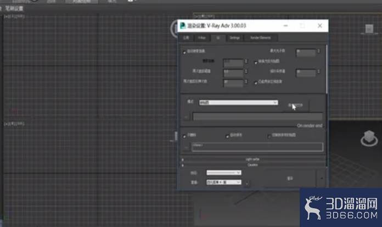This screenshot has width=382, height=227.
Task: Open the preset dropdown at the dialog bottom
Action: (224, 173)
